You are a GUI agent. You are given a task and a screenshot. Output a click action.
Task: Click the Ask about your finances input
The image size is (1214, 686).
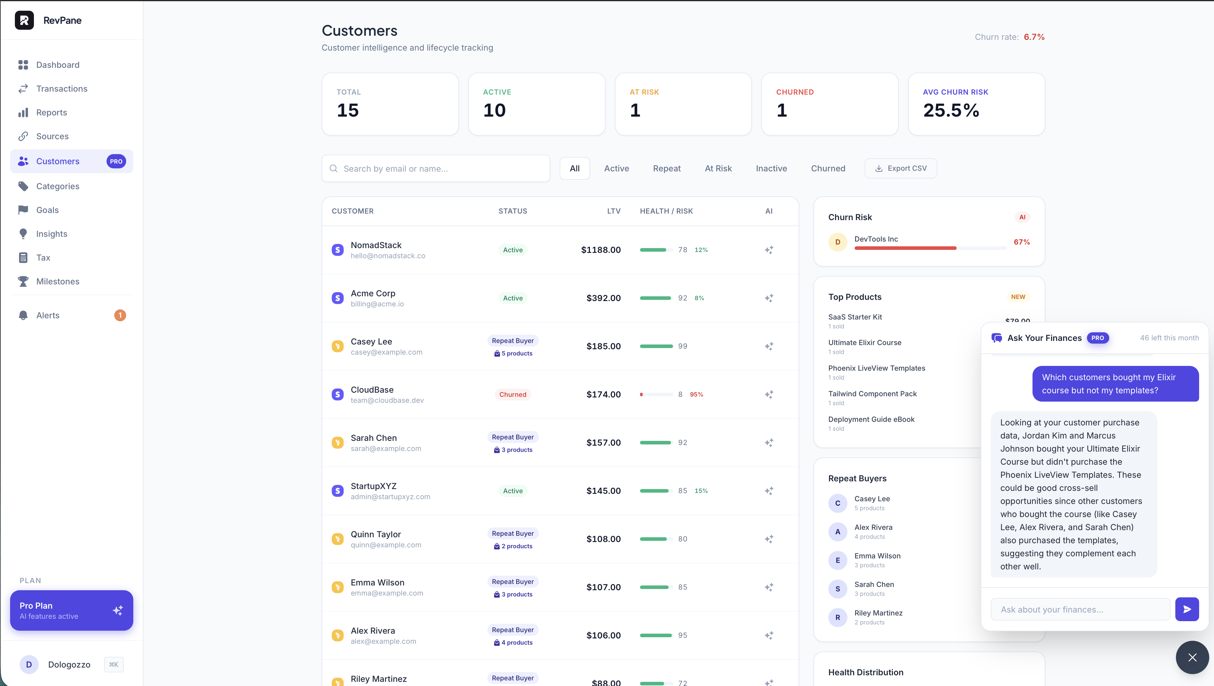pyautogui.click(x=1080, y=609)
